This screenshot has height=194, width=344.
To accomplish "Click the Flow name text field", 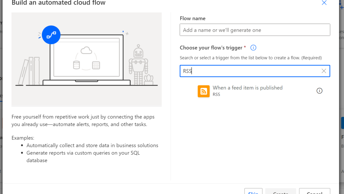I will 255,30.
